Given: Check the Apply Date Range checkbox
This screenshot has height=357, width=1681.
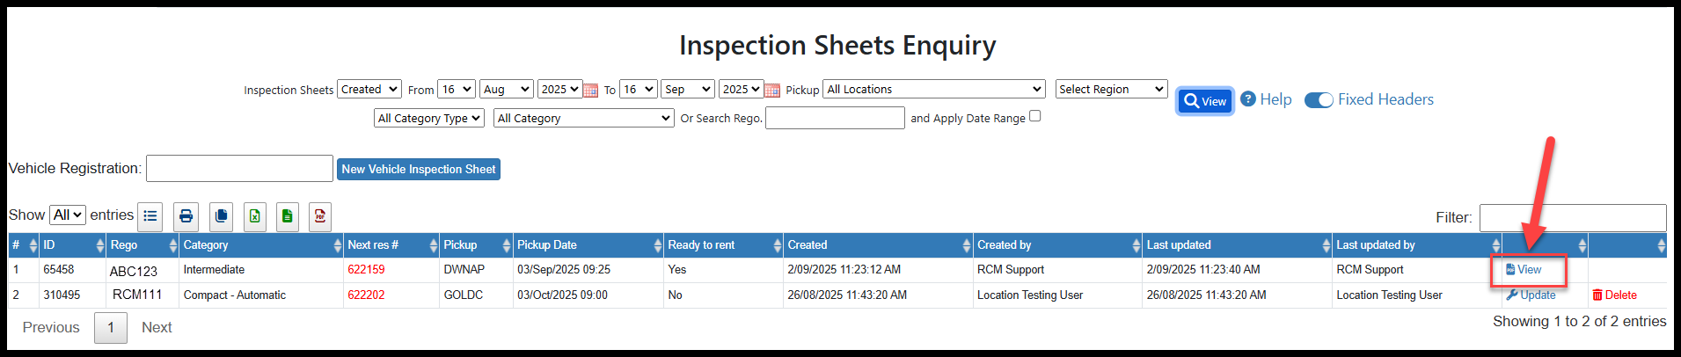Looking at the screenshot, I should click(x=1035, y=116).
